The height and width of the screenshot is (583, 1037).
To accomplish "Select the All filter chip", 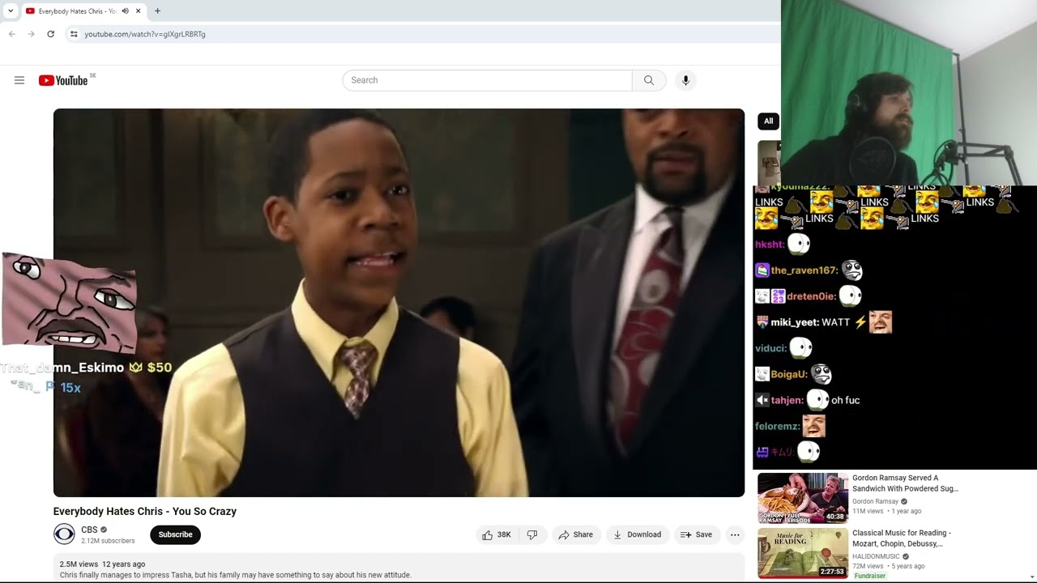I will 768,121.
